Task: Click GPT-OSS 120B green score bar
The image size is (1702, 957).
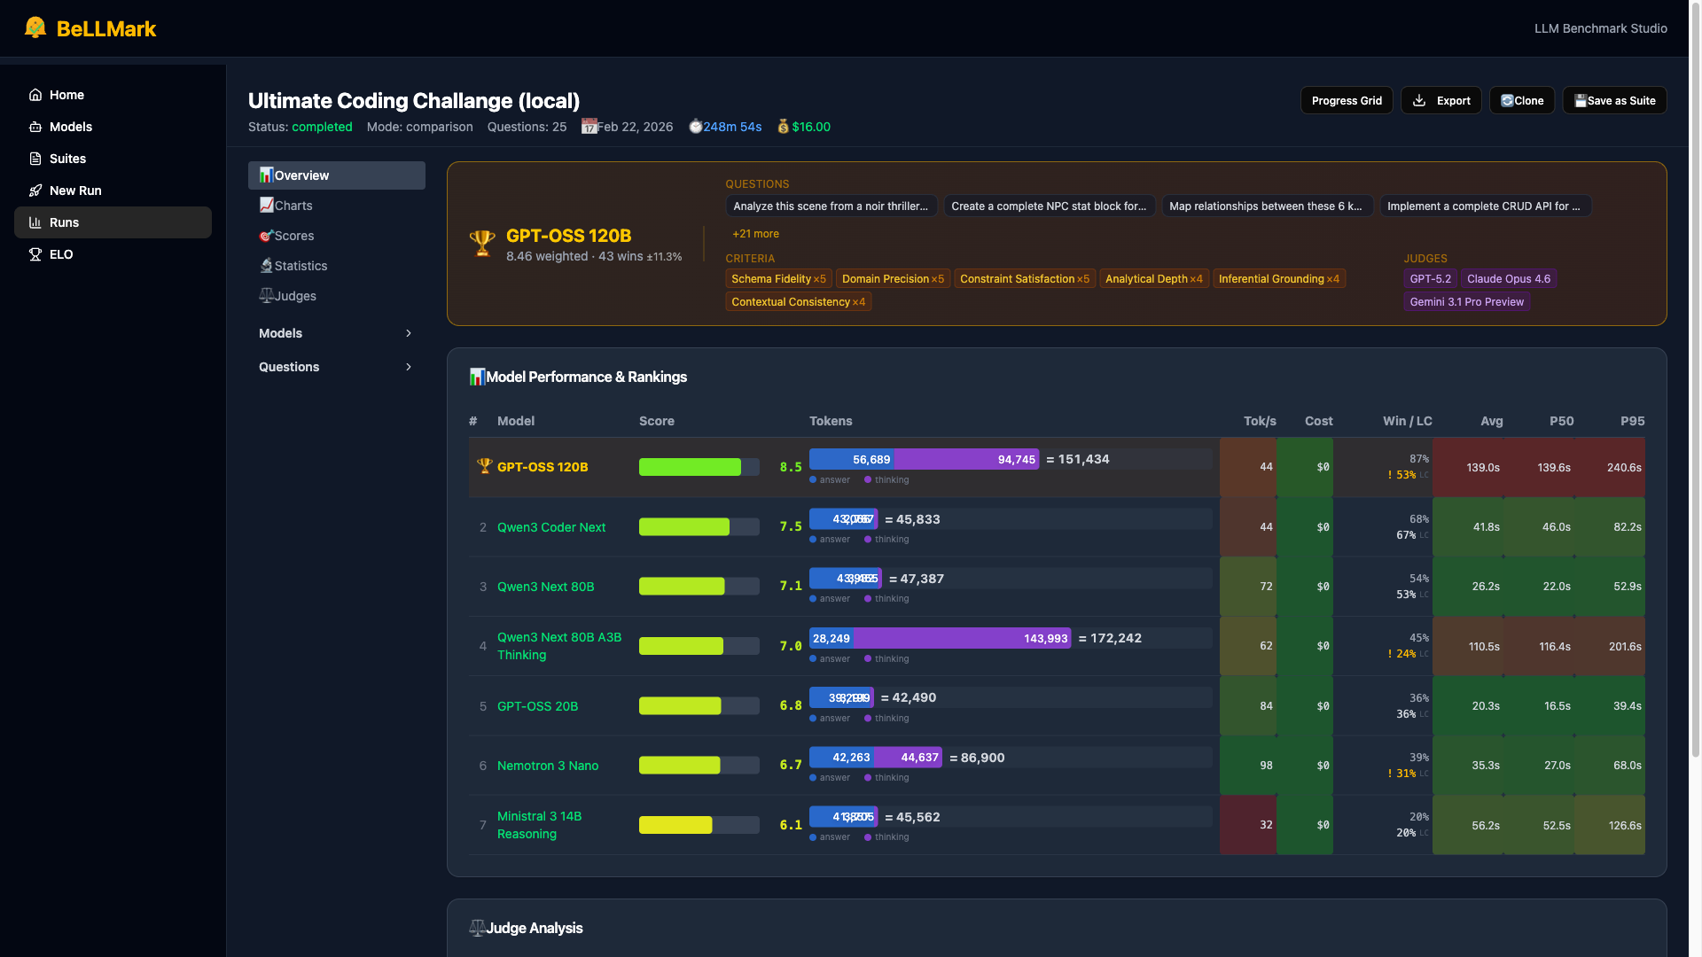Action: [690, 467]
